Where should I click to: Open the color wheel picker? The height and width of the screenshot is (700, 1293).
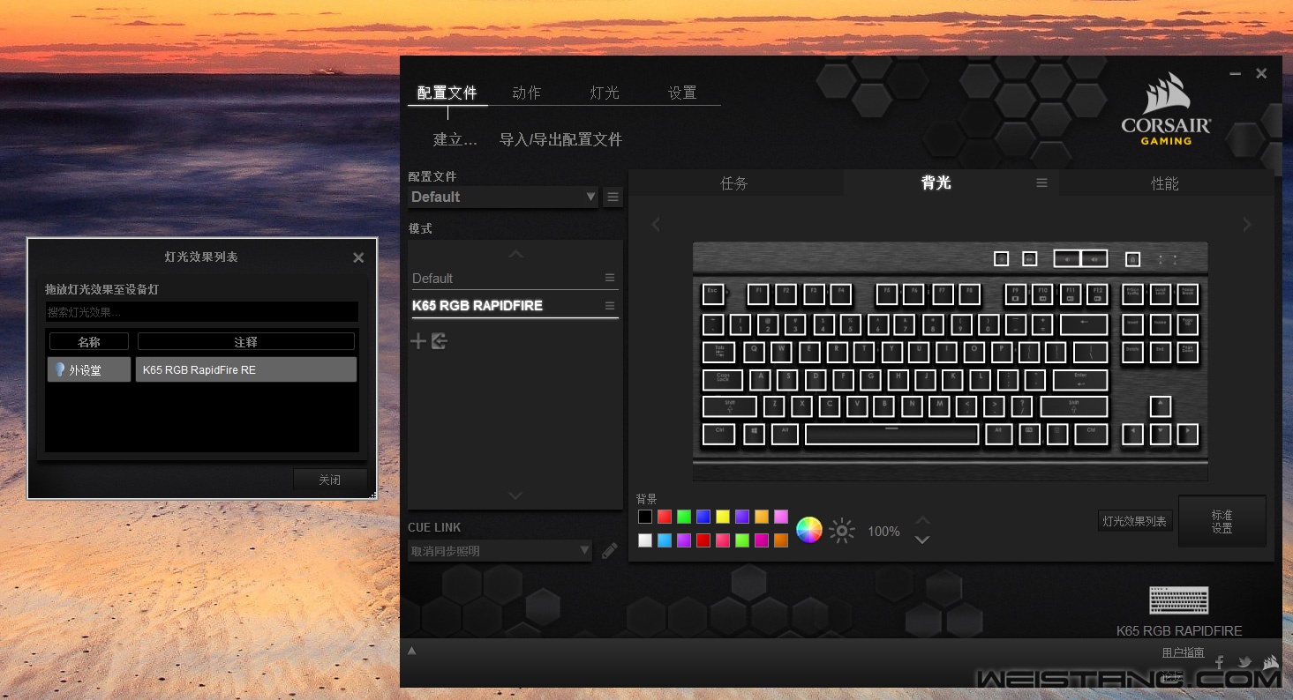click(809, 530)
